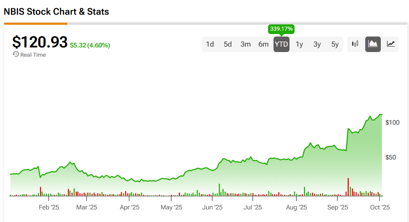Switch to 1y time range
The width and height of the screenshot is (409, 222).
299,44
